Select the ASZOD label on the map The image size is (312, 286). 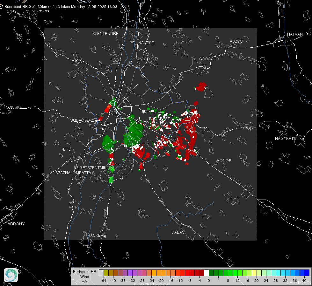click(236, 41)
